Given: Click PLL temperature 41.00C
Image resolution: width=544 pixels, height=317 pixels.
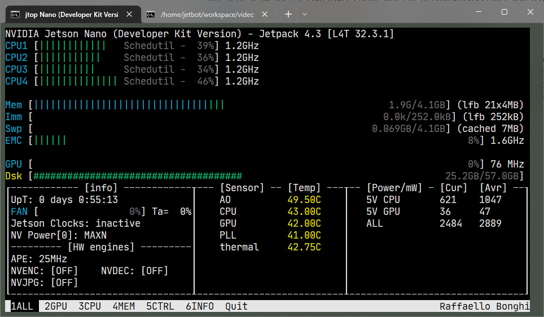Looking at the screenshot, I should point(304,235).
